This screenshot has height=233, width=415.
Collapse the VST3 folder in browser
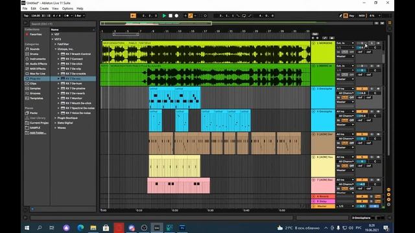click(x=53, y=39)
